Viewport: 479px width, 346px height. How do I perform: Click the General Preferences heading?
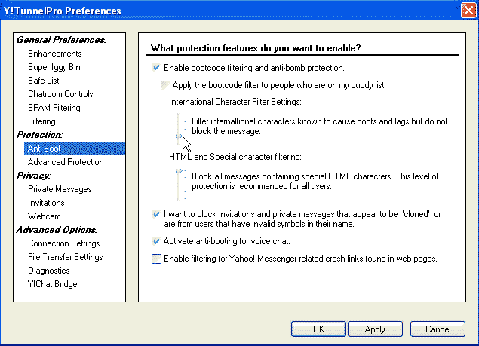click(61, 40)
